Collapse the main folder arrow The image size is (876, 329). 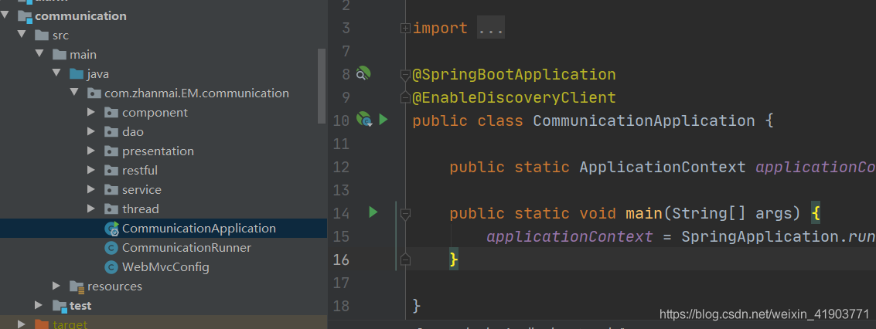pyautogui.click(x=39, y=54)
